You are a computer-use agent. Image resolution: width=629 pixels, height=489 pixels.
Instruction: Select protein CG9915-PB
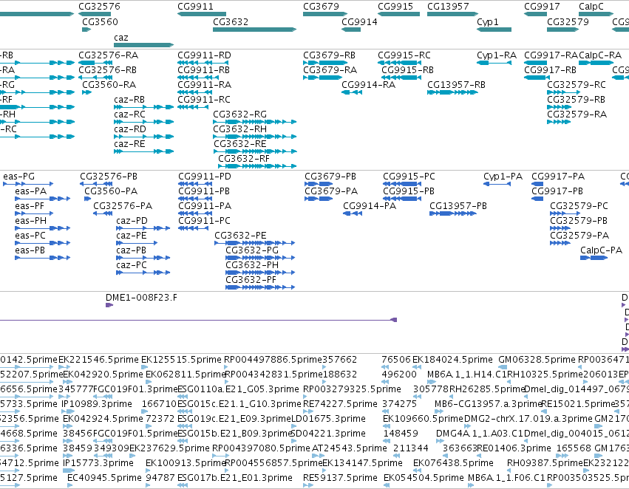[x=401, y=199]
